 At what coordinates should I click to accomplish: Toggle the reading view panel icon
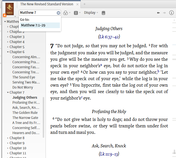click(103, 13)
